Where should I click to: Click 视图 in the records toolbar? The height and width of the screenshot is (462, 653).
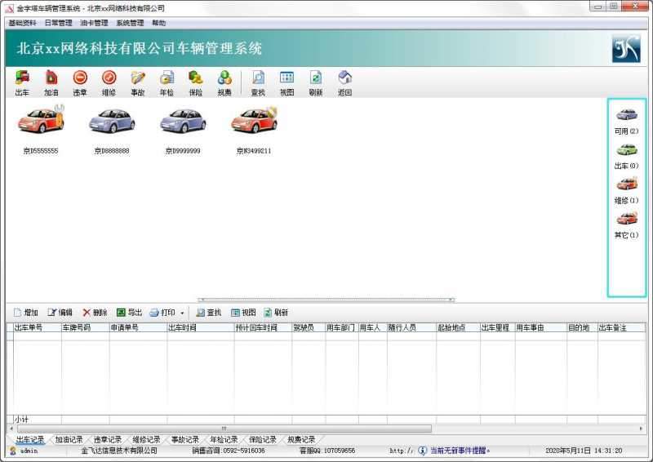click(243, 313)
